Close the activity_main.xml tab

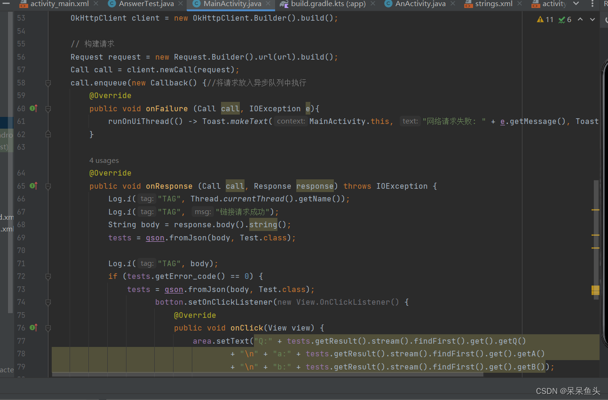(96, 4)
